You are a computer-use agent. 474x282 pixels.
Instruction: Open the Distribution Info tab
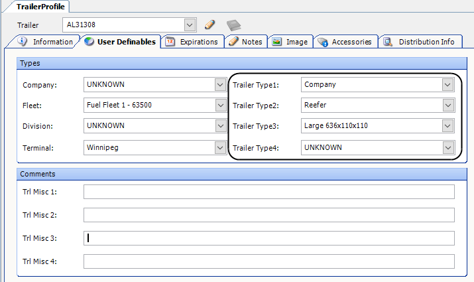pos(420,42)
